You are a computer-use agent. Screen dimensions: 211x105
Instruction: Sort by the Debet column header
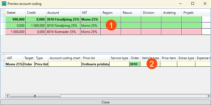click(x=15, y=13)
